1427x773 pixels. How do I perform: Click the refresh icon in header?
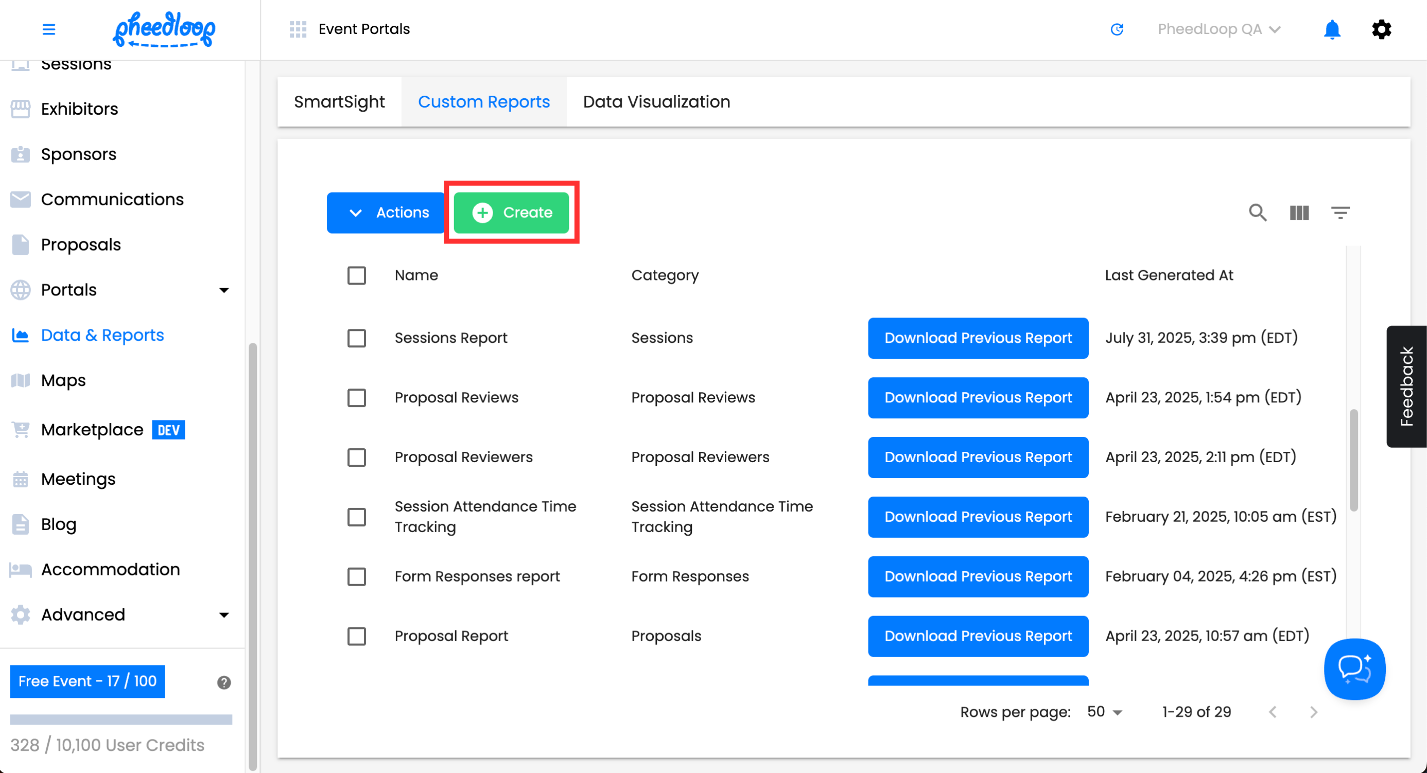[x=1117, y=29]
